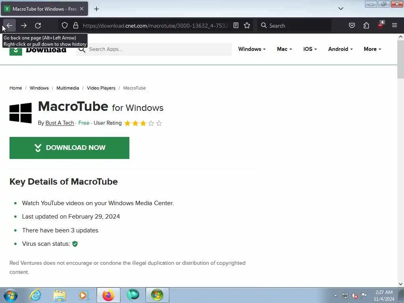Show site security padlock info

[75, 25]
